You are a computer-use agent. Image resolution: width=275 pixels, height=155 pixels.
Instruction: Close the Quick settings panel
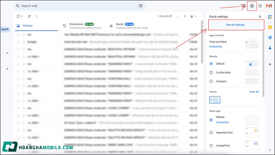click(x=260, y=17)
